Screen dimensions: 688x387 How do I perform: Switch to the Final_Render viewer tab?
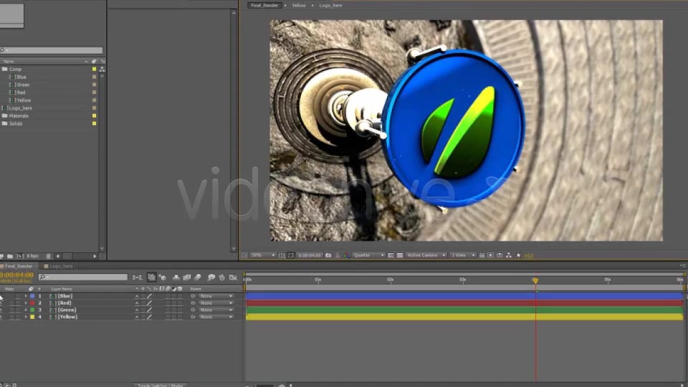264,5
